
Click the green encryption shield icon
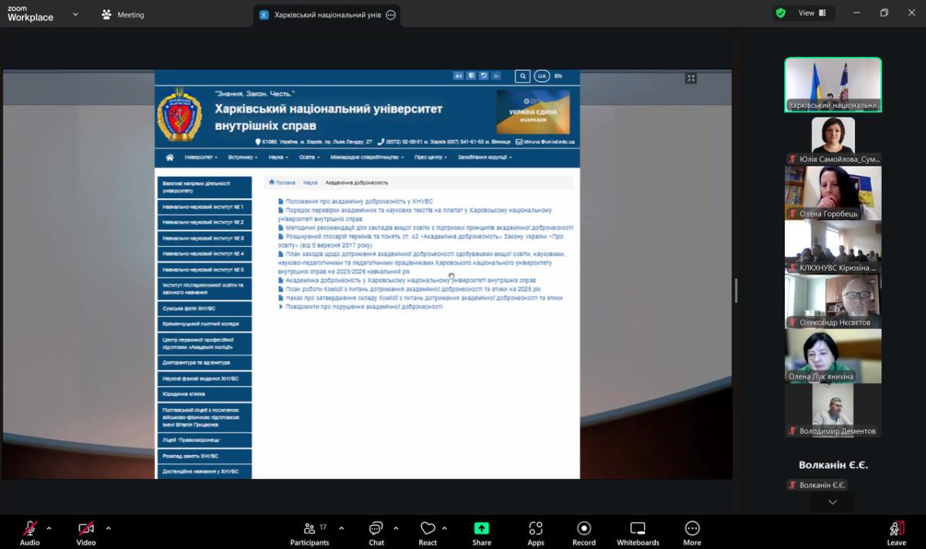tap(781, 13)
